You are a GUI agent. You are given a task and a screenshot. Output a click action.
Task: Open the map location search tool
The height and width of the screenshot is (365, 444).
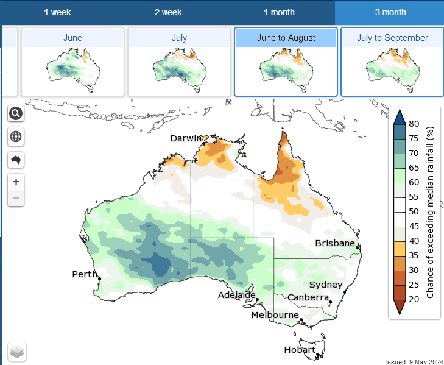click(x=16, y=113)
